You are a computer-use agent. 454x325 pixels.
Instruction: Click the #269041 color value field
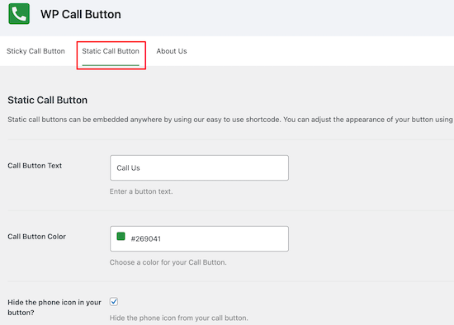(199, 238)
